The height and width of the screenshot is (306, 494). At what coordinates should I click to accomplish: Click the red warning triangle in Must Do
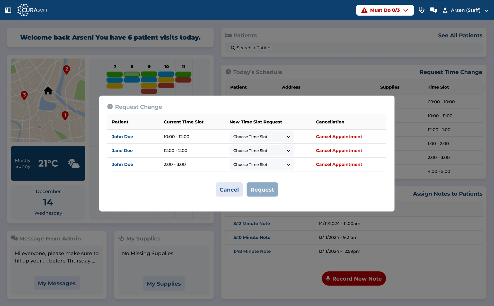tap(364, 10)
